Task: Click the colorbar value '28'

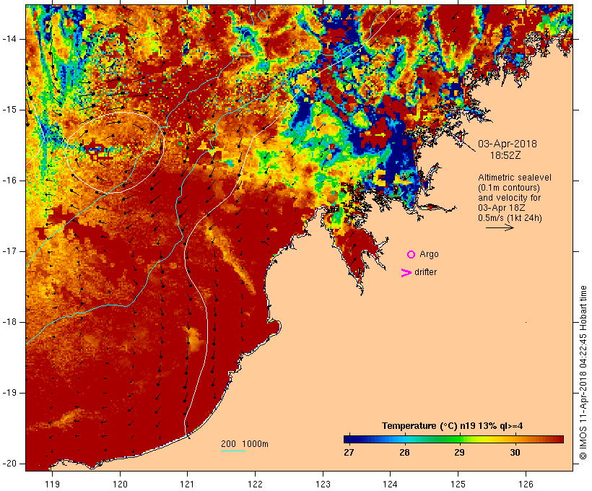Action: pyautogui.click(x=404, y=453)
